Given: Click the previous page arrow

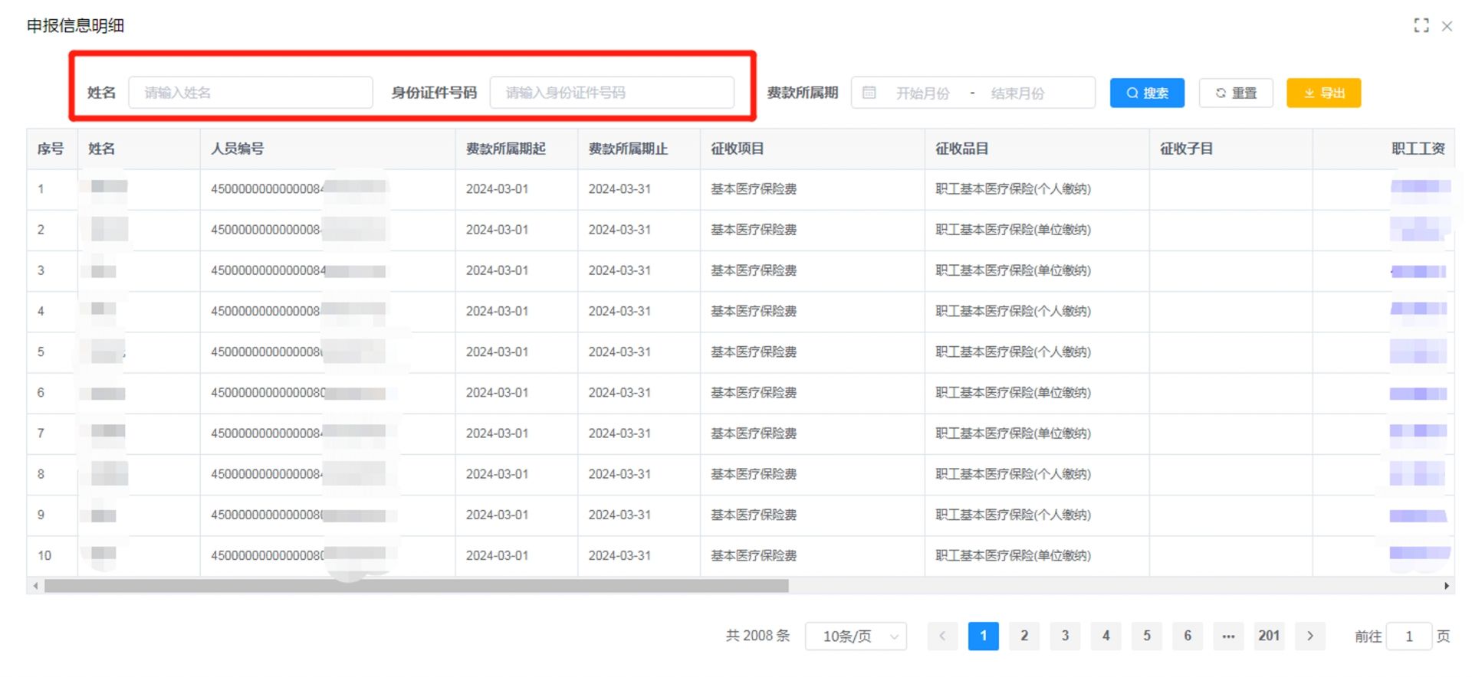Looking at the screenshot, I should click(942, 636).
